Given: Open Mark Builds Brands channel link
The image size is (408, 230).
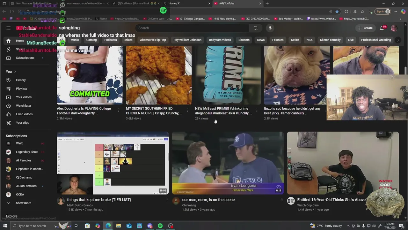Looking at the screenshot, I should click(80, 205).
